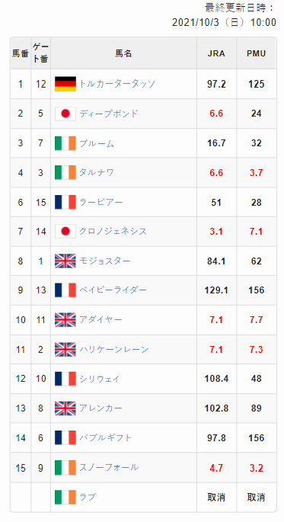284x522 pixels.
Task: Click the French flag beside ラービアー
Action: click(x=65, y=202)
